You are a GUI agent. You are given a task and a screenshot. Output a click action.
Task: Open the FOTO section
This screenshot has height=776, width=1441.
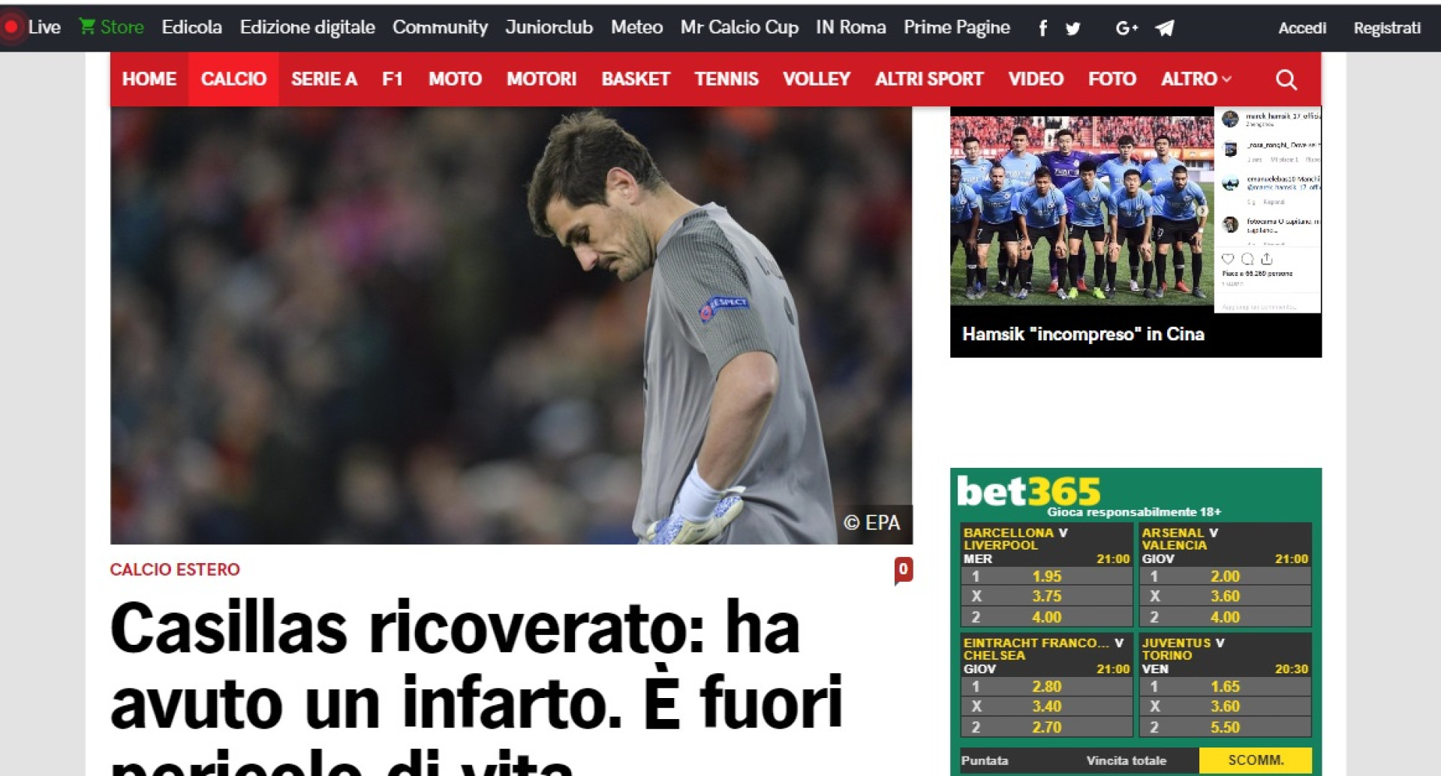(1112, 79)
